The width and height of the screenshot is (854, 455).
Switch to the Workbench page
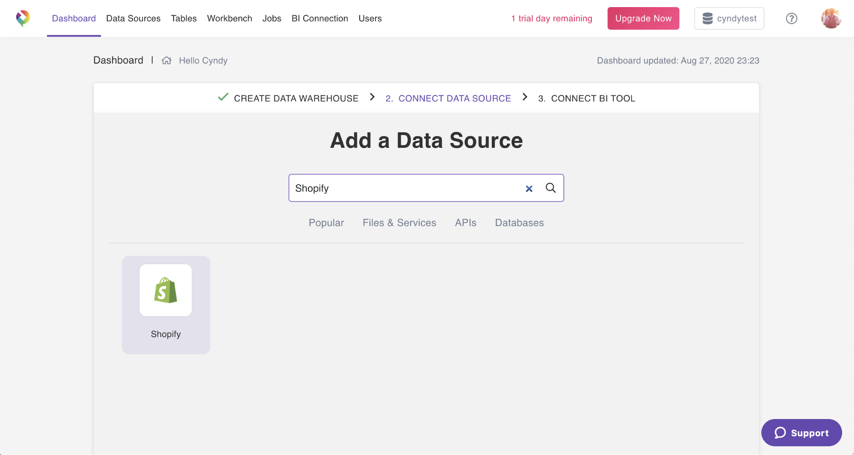point(229,18)
